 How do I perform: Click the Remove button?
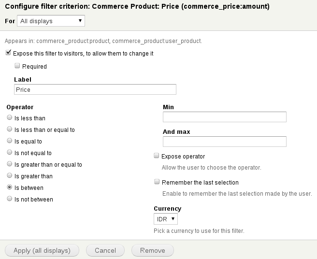pyautogui.click(x=152, y=250)
